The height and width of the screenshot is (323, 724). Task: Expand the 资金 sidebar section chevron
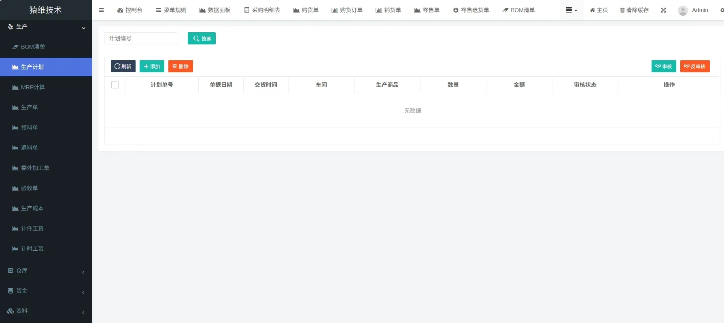point(83,292)
